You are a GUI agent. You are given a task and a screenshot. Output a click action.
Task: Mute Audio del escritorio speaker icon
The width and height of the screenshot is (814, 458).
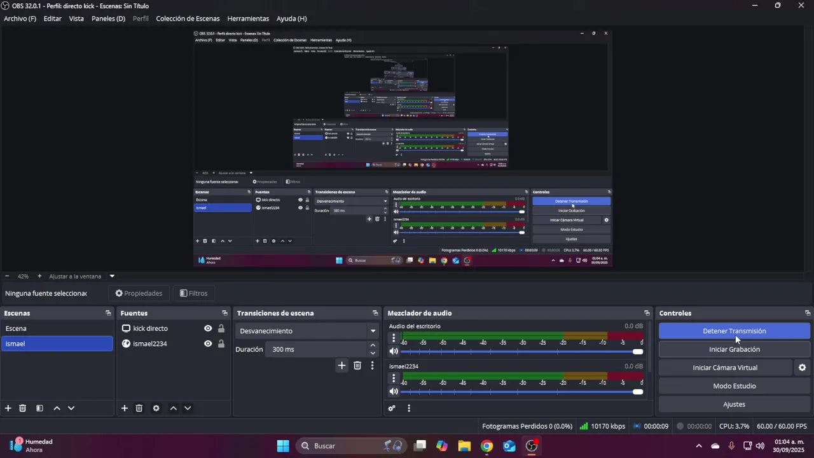click(x=394, y=351)
